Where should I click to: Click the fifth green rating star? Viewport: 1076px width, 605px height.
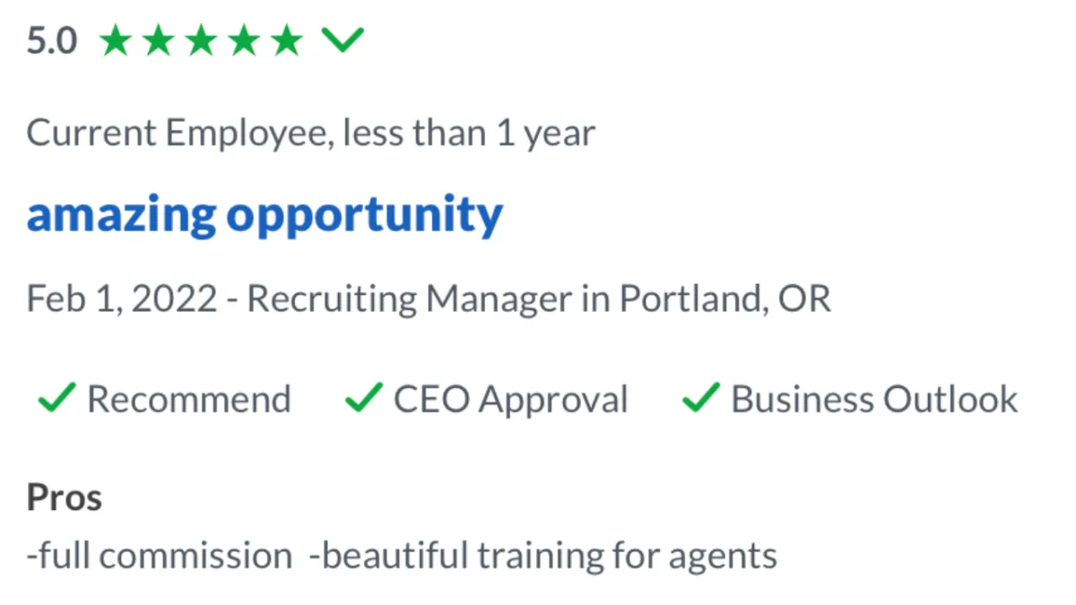click(x=287, y=41)
